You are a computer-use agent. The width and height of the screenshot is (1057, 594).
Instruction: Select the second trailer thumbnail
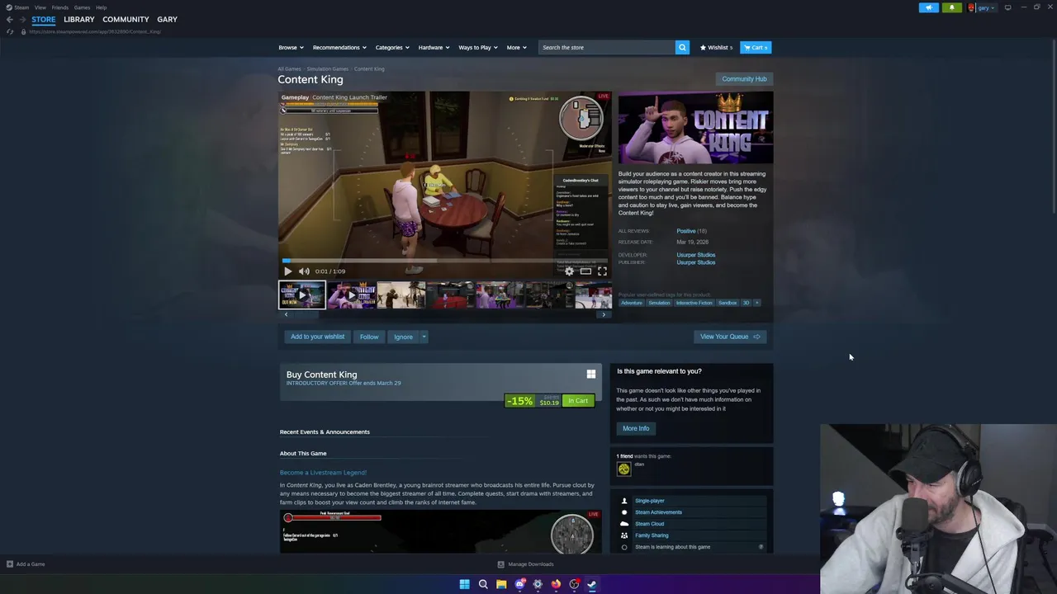pos(352,295)
